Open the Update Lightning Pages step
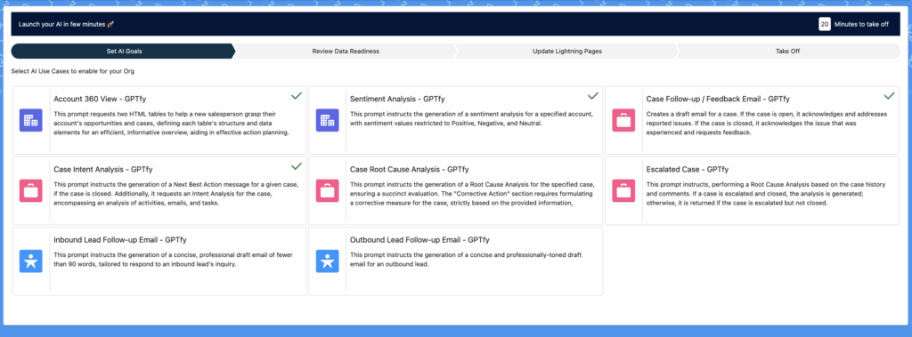The width and height of the screenshot is (912, 337). [567, 52]
